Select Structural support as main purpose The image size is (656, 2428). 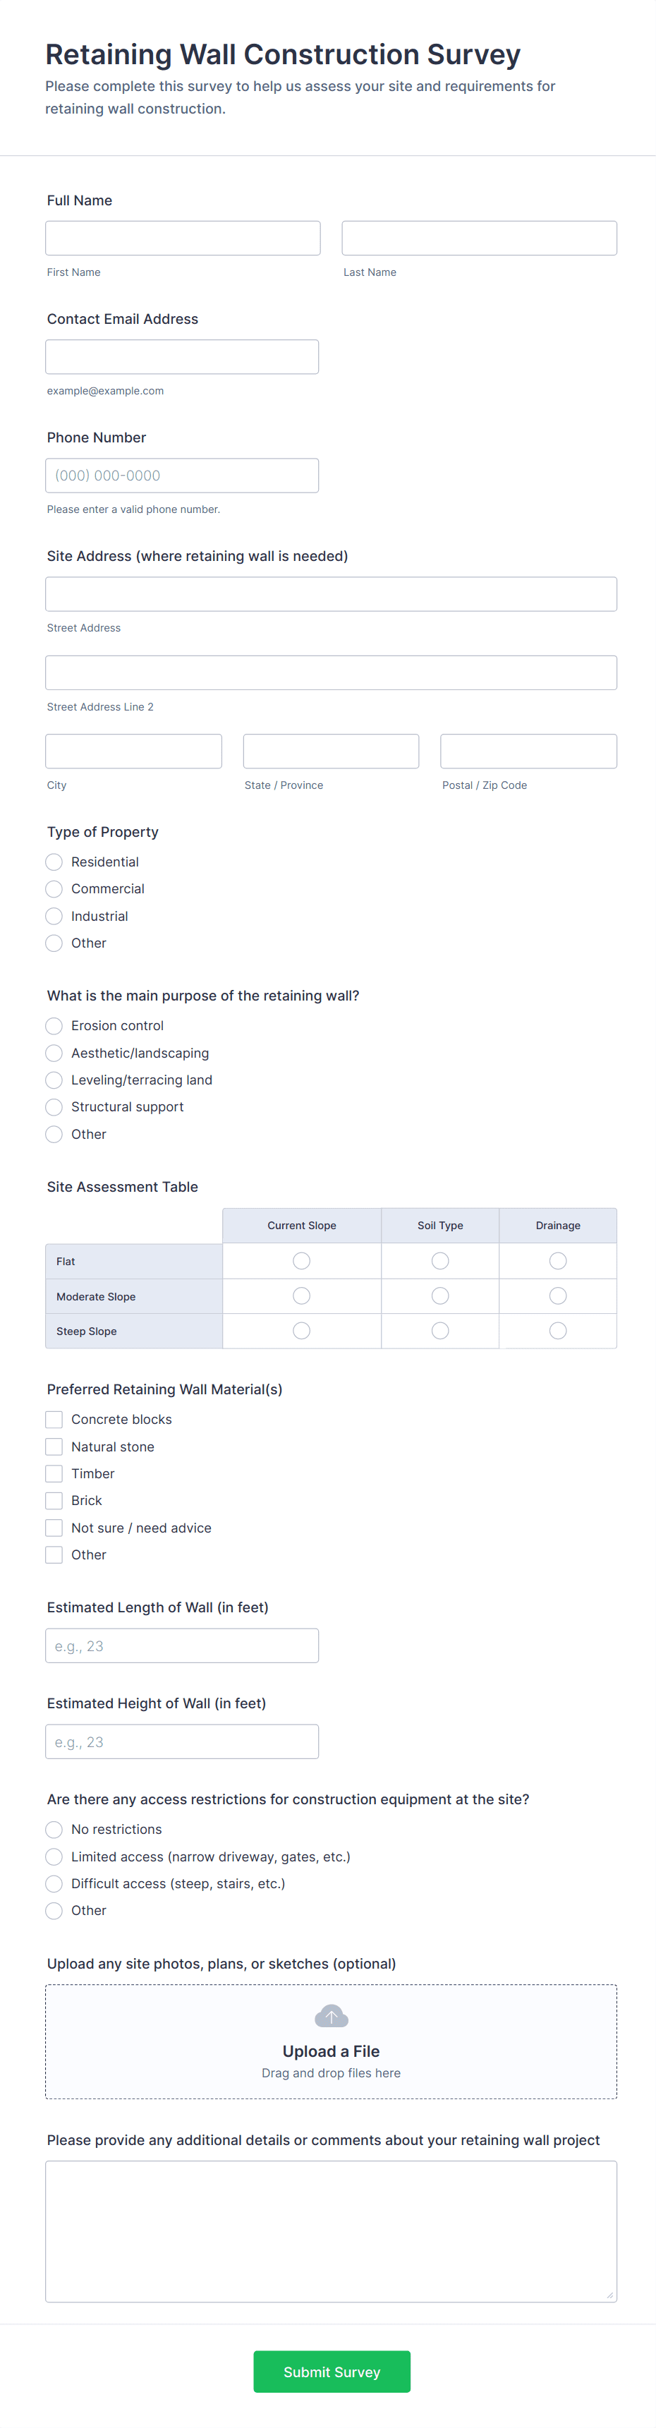[x=55, y=1106]
